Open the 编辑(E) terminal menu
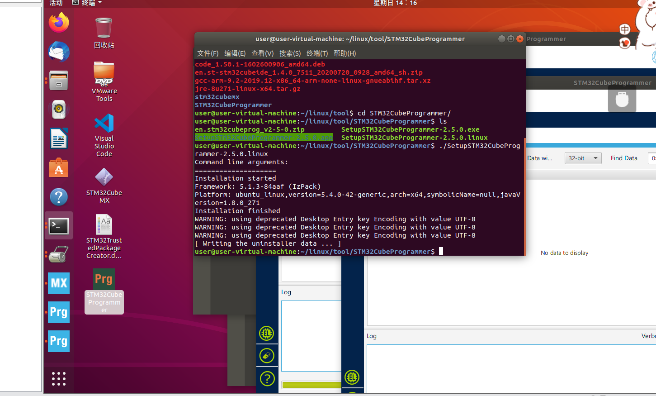This screenshot has height=396, width=656. click(235, 53)
